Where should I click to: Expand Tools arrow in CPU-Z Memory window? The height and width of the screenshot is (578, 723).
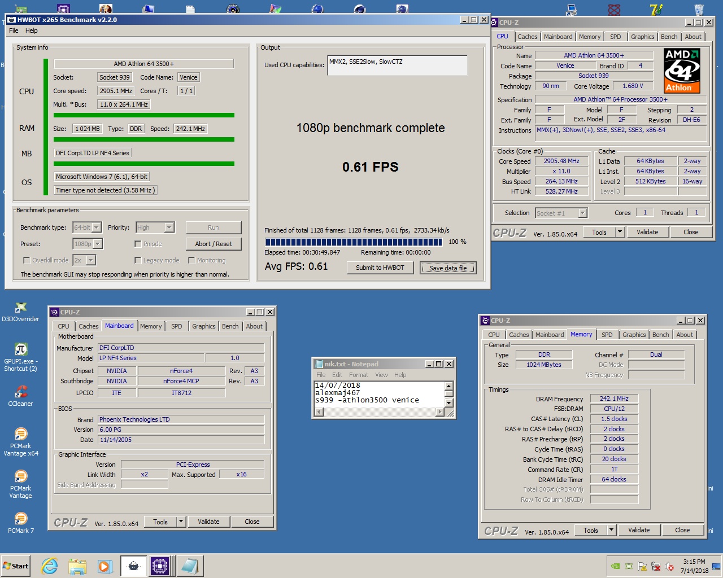[611, 530]
